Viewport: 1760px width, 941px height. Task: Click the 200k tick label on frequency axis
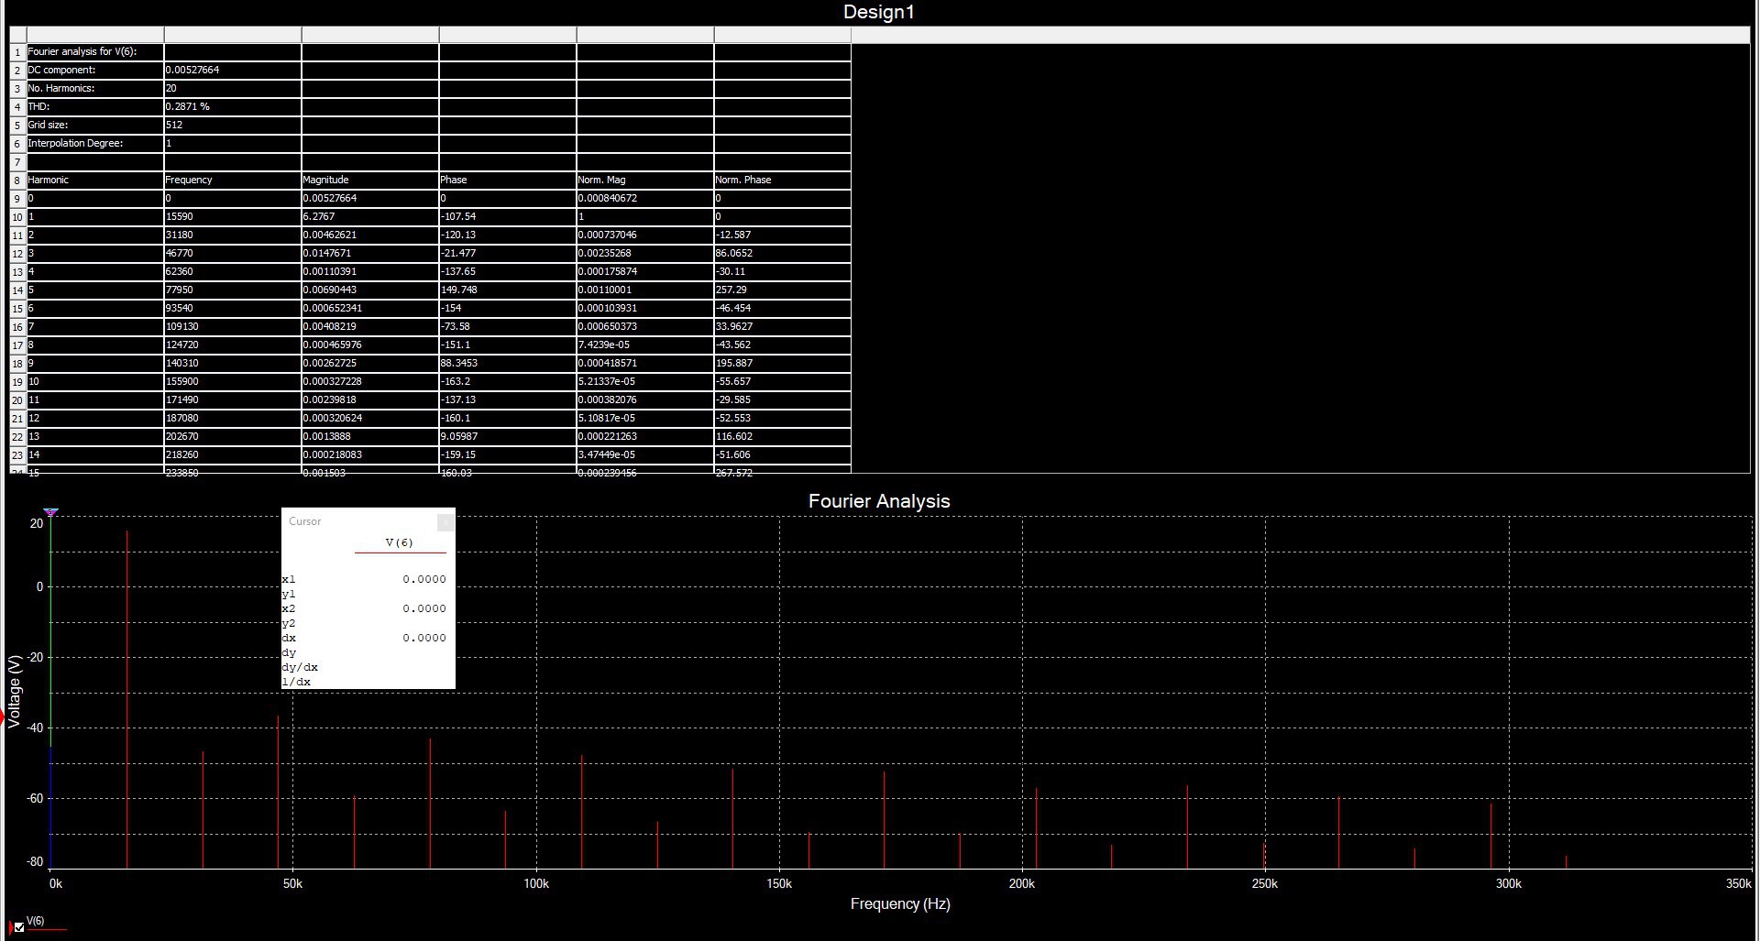click(x=1021, y=883)
